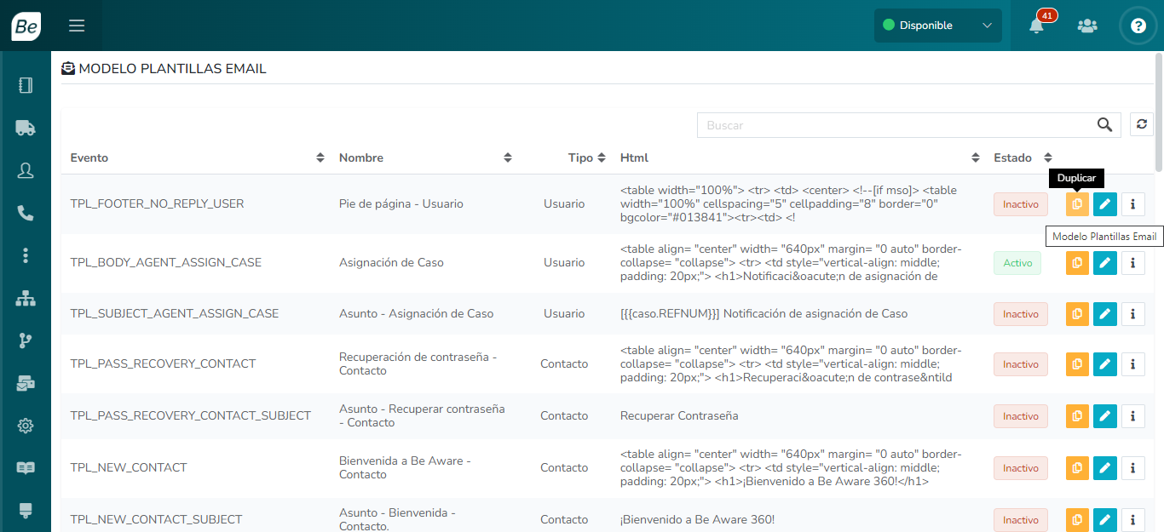Sort table by Tipo column
This screenshot has height=532, width=1164.
[x=602, y=157]
